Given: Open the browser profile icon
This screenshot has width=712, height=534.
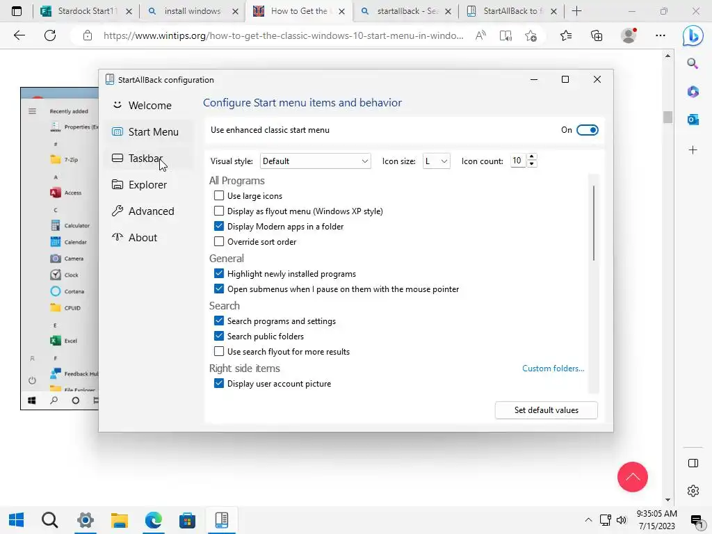Looking at the screenshot, I should [629, 35].
